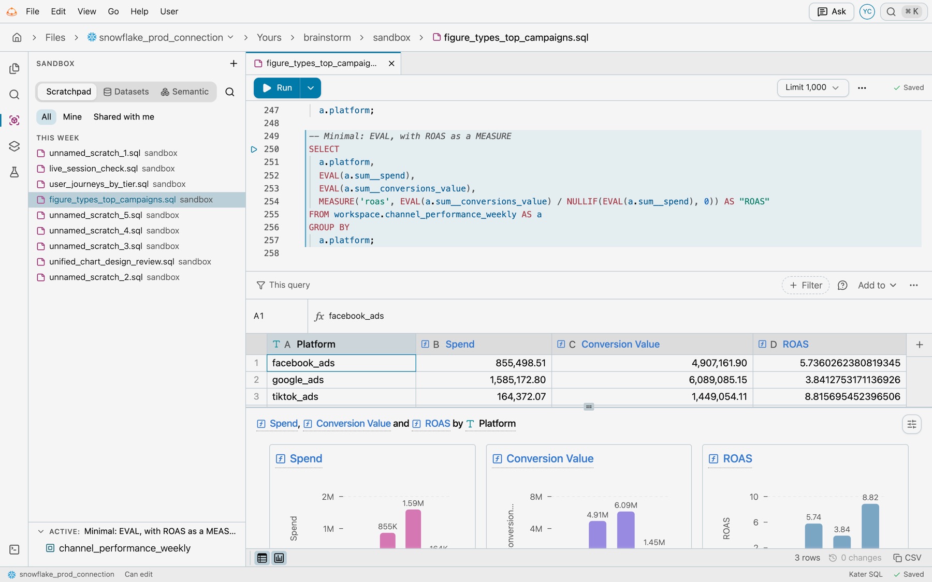Open global search with ⌘K
932x582 pixels.
pyautogui.click(x=904, y=11)
